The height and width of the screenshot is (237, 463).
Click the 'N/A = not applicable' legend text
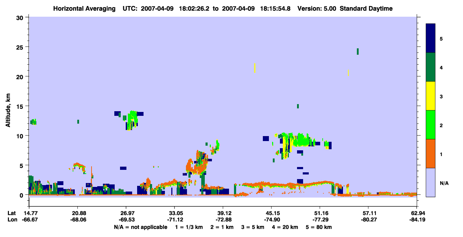[140, 227]
